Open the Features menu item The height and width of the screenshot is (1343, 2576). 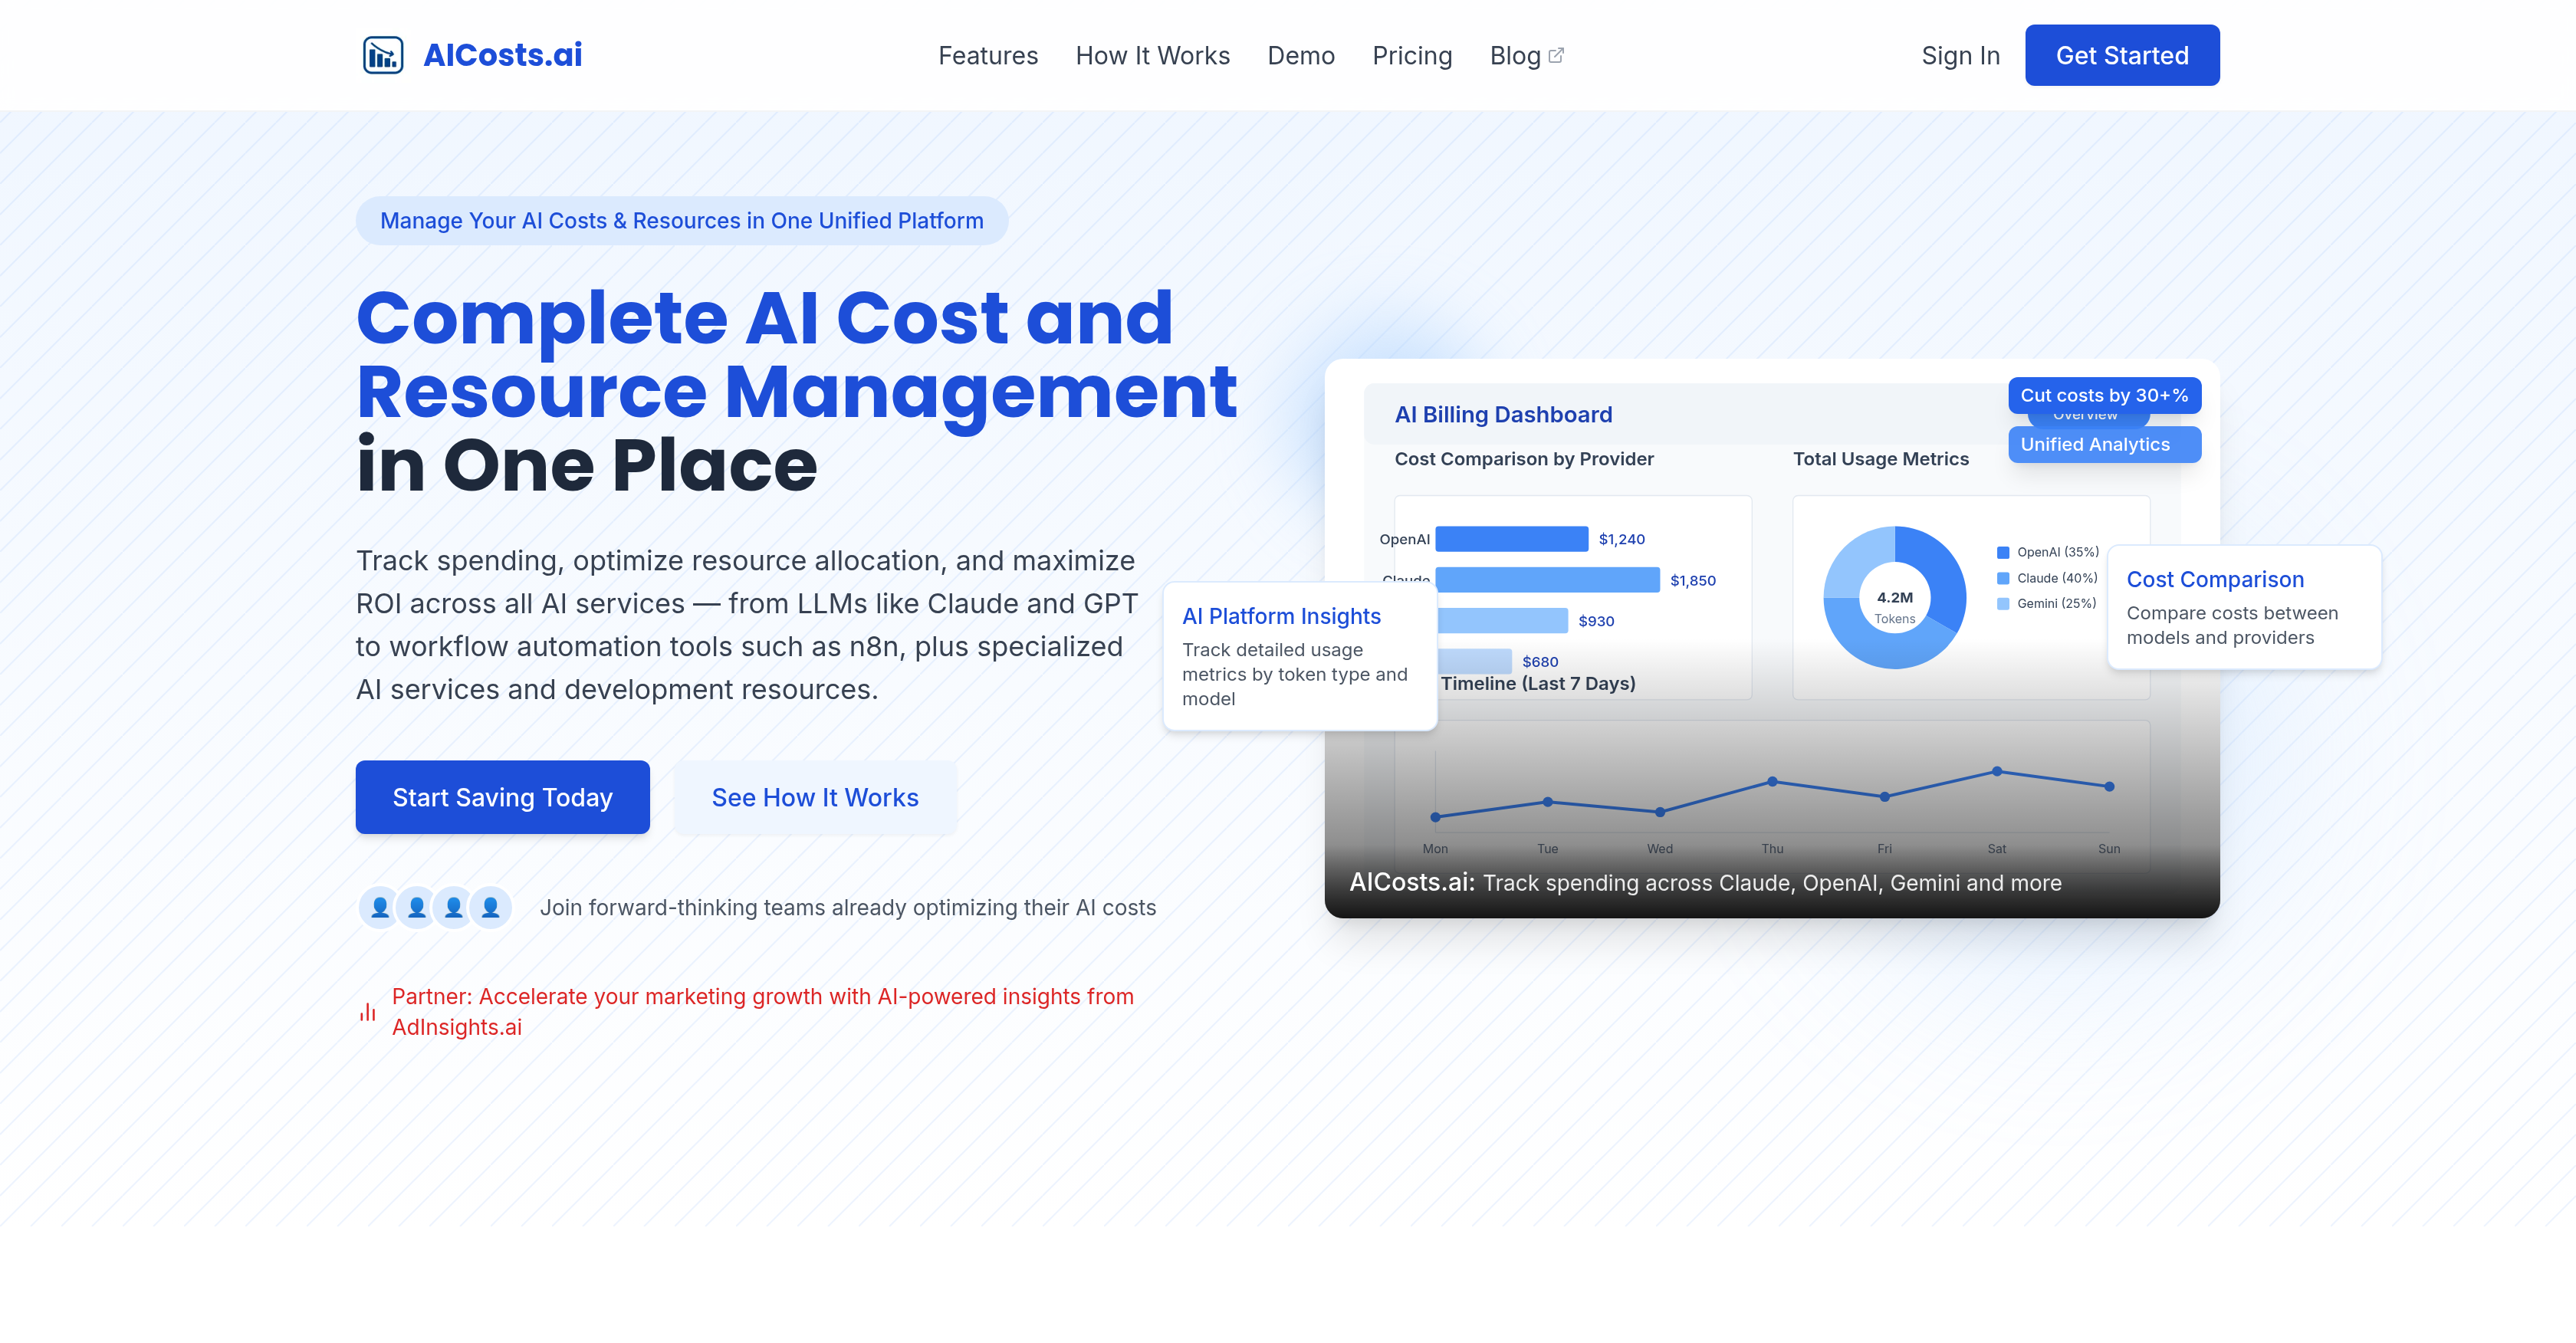[x=988, y=55]
